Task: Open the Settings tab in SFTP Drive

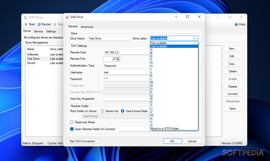Action: pyautogui.click(x=51, y=31)
